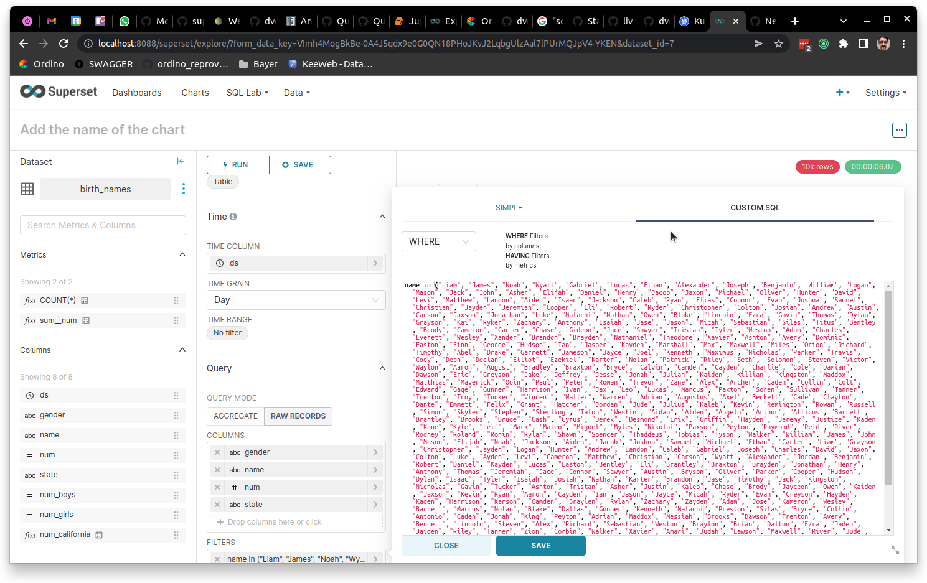Reload the browser page
The width and height of the screenshot is (927, 583).
(64, 44)
